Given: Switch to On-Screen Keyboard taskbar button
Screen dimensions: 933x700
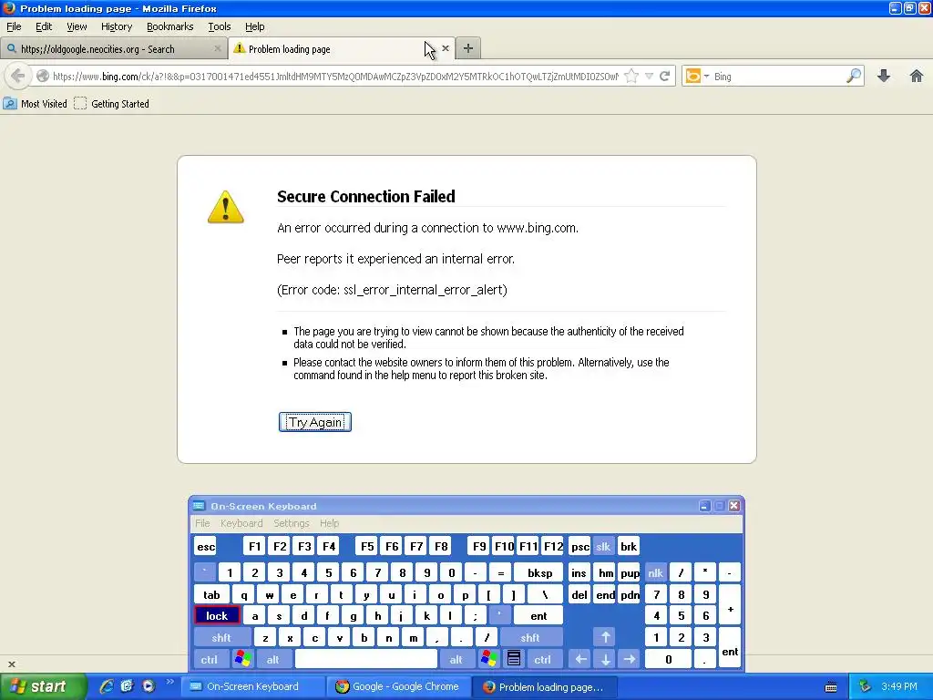Looking at the screenshot, I should point(253,686).
